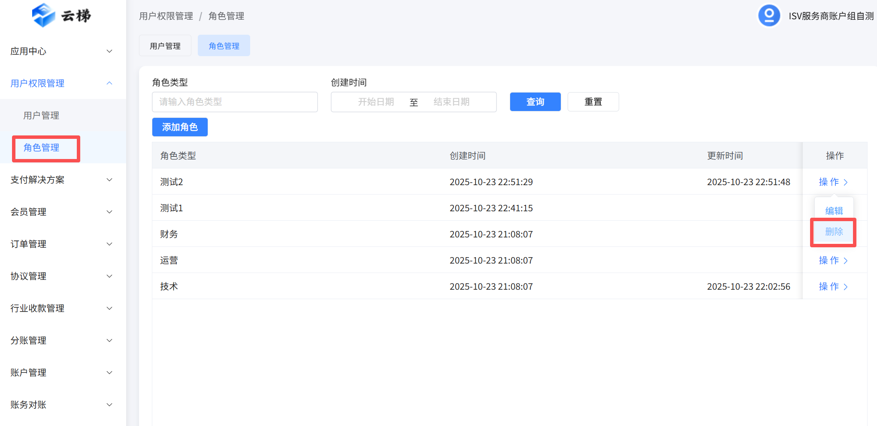Expand the 会员管理 sidebar section
Screen dimensions: 877x426
[x=62, y=212]
